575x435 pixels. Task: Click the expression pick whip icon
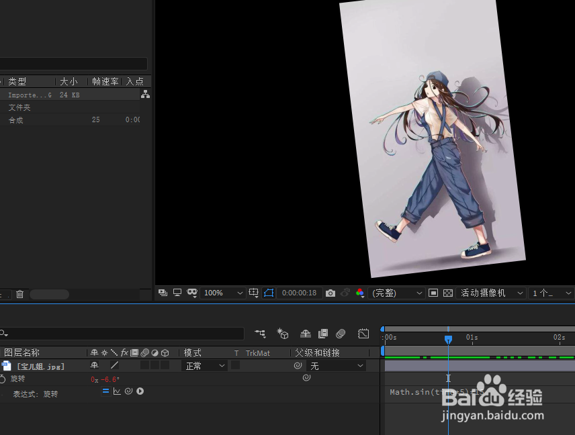coord(128,391)
